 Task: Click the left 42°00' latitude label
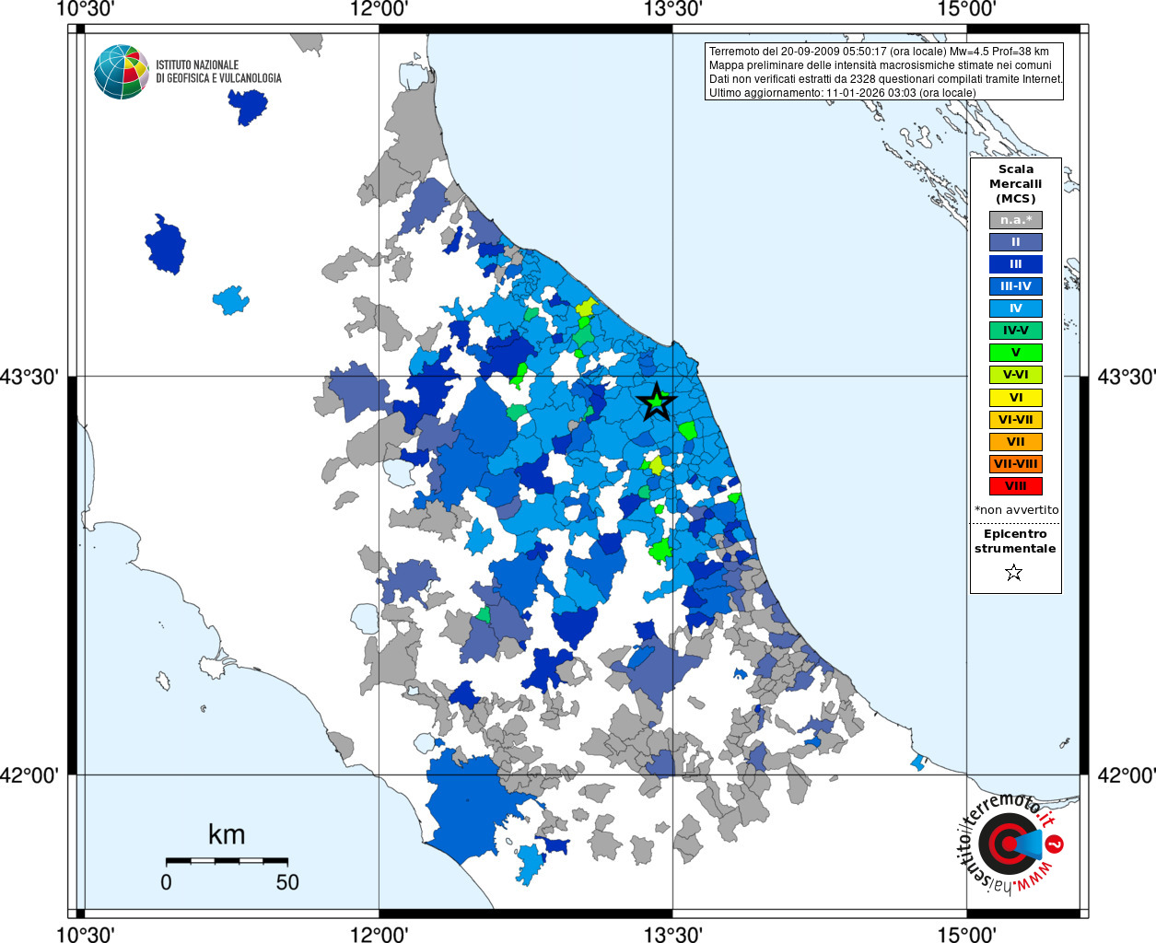29,775
